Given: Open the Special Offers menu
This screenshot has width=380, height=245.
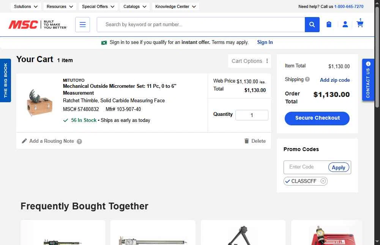Looking at the screenshot, I should click(98, 6).
